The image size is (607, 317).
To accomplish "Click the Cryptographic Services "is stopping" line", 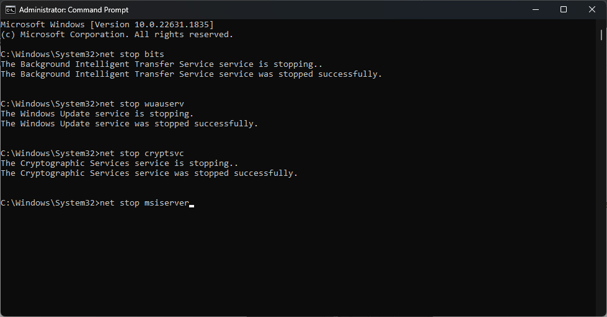I will [120, 163].
